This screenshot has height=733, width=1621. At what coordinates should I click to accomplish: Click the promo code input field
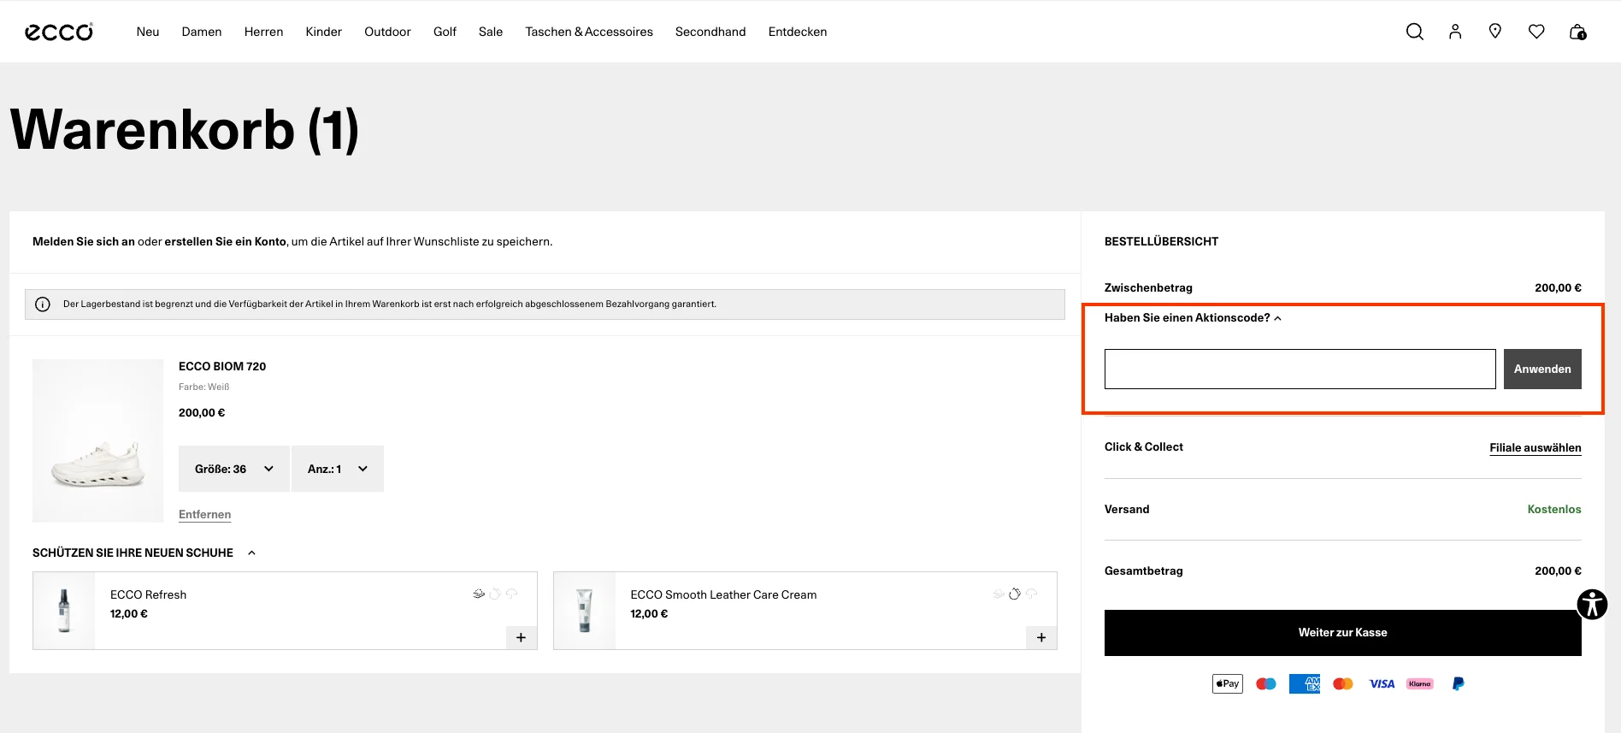coord(1300,369)
